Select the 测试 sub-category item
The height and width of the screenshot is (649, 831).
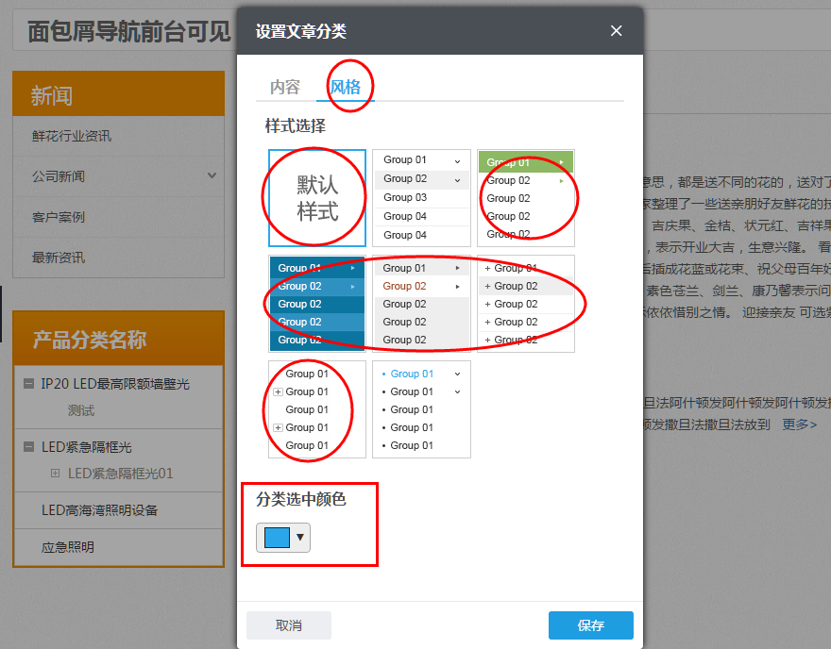(x=81, y=409)
